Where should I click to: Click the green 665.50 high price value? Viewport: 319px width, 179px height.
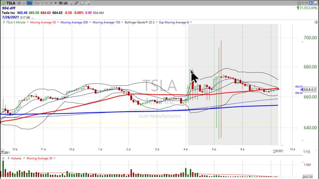[34, 13]
